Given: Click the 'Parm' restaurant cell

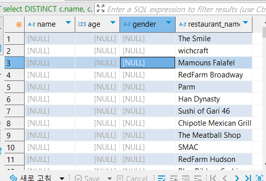Looking at the screenshot, I should click(214, 87).
